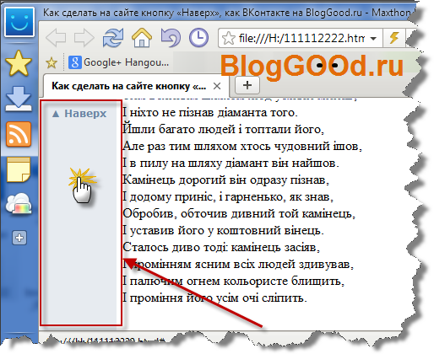Open History clock icon

pos(199,37)
